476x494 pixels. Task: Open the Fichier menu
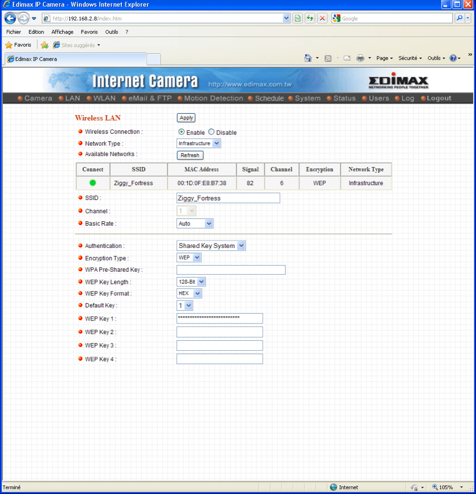tap(13, 32)
